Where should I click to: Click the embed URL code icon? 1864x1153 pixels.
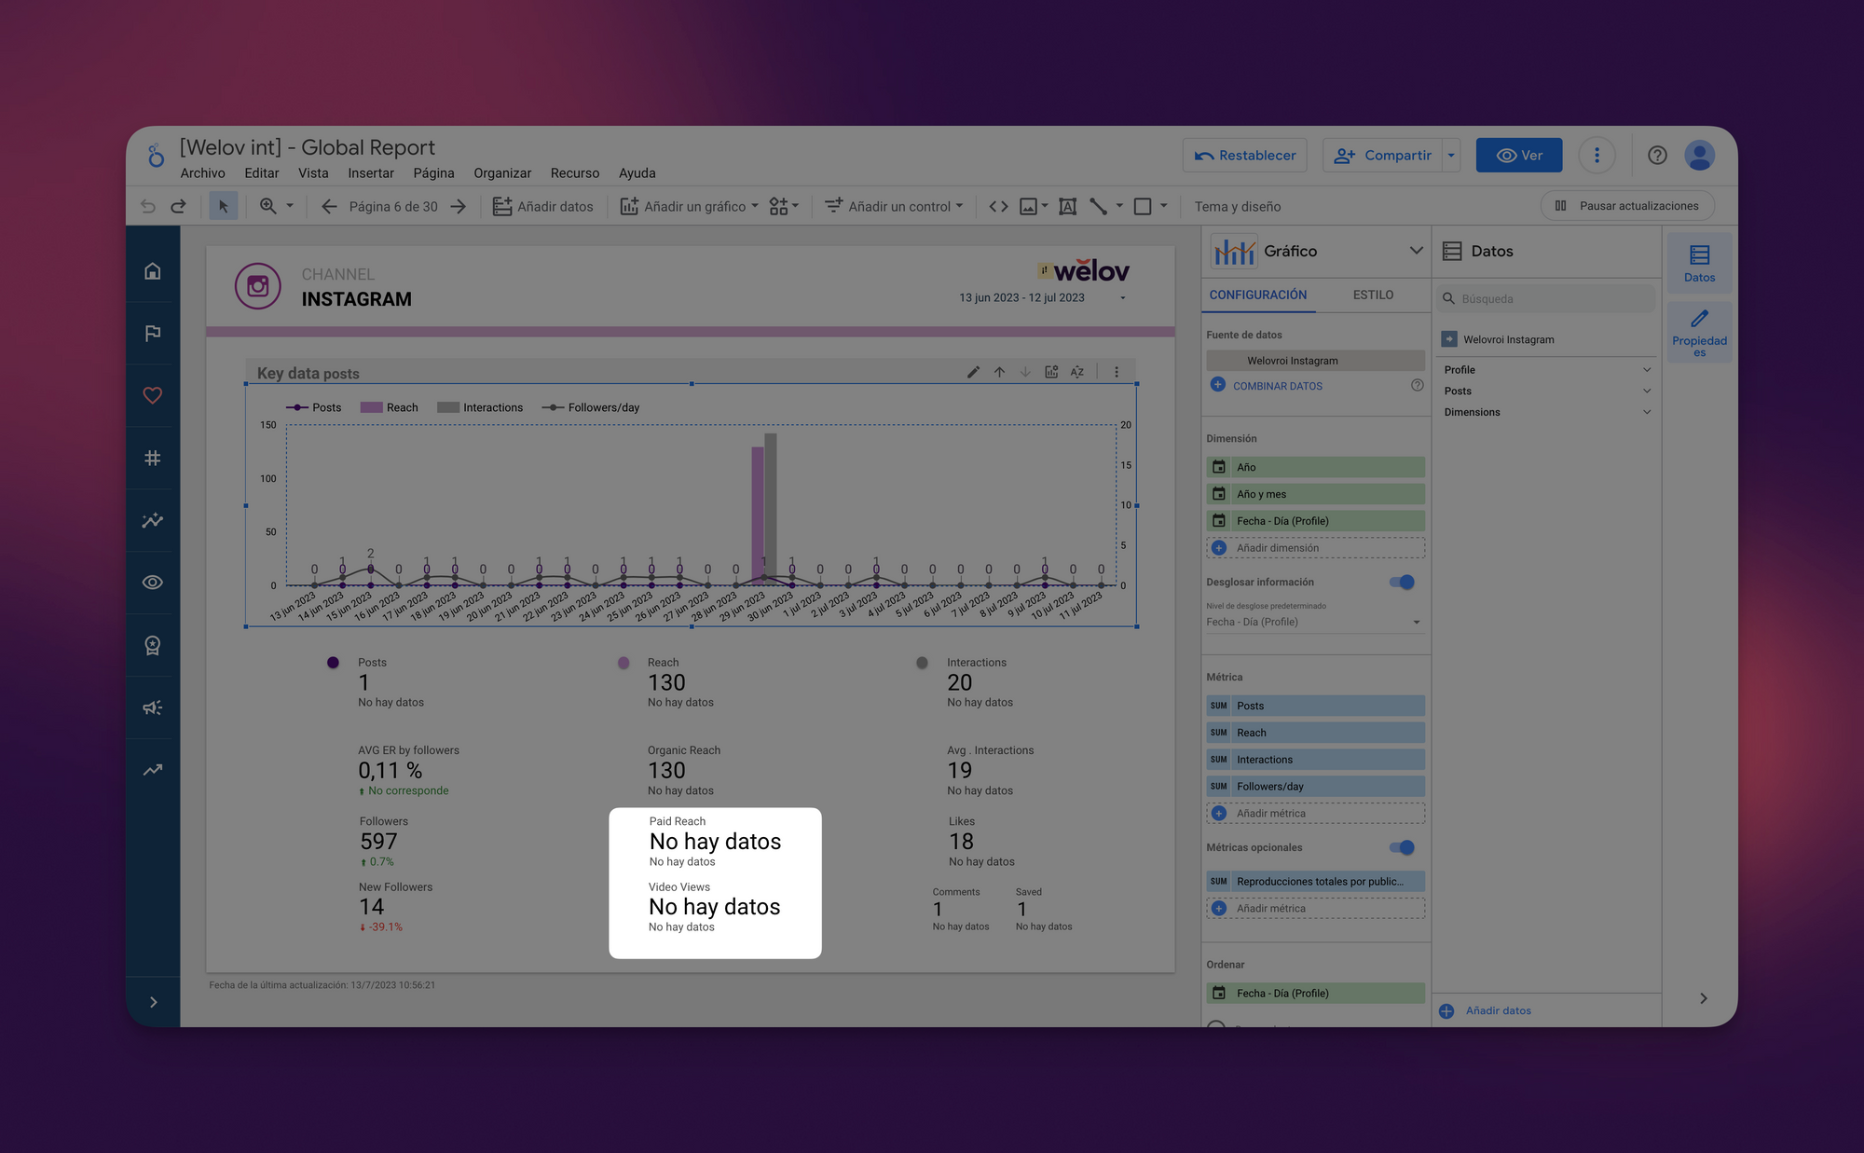coord(998,206)
